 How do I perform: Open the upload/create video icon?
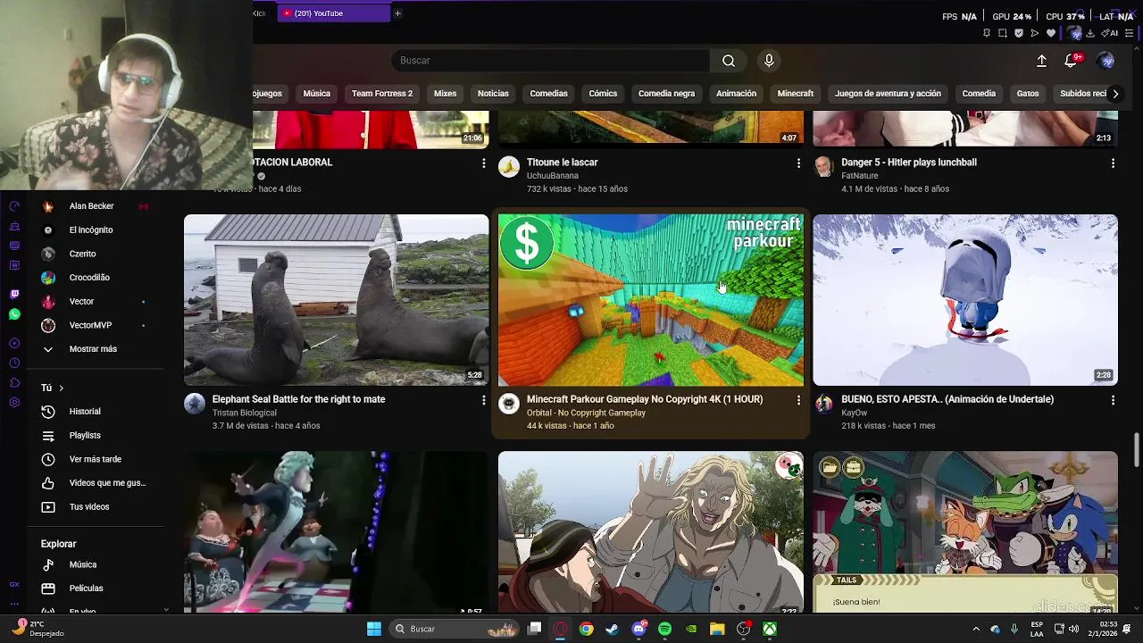pos(1041,61)
